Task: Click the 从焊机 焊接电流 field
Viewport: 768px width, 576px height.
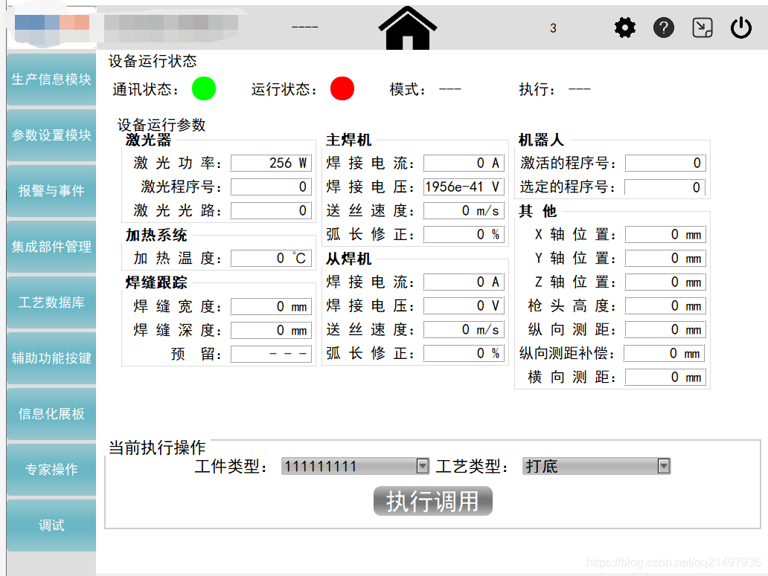Action: coord(464,282)
